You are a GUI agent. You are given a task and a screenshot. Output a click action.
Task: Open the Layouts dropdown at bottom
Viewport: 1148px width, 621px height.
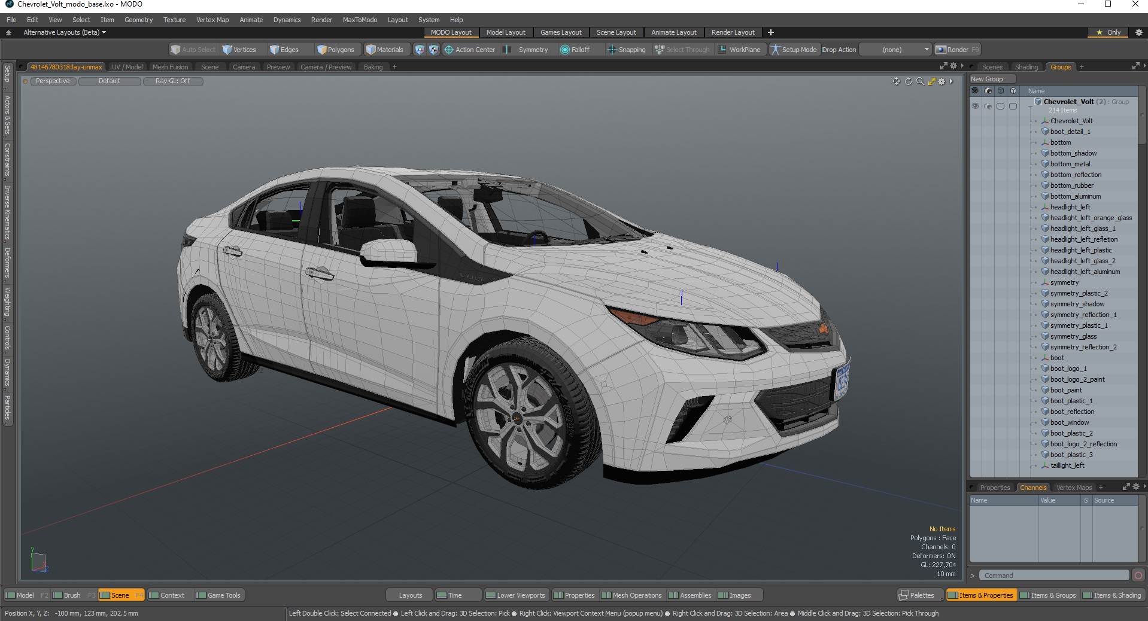click(x=410, y=595)
